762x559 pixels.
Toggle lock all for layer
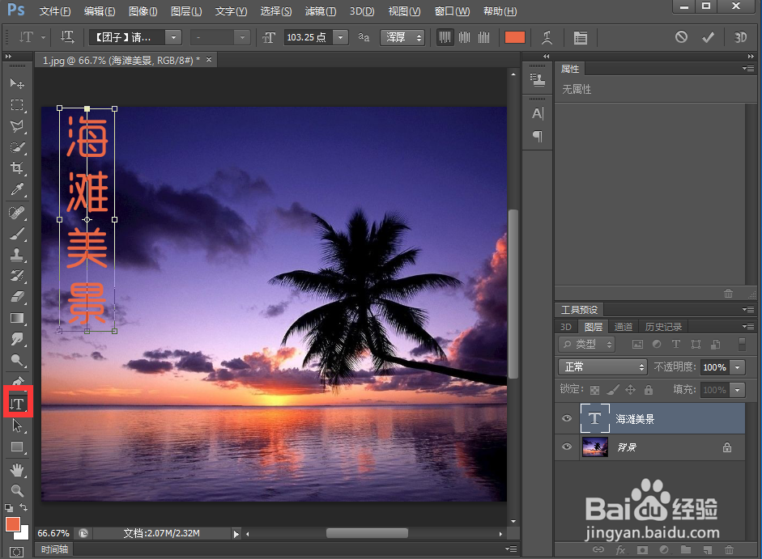pos(649,389)
